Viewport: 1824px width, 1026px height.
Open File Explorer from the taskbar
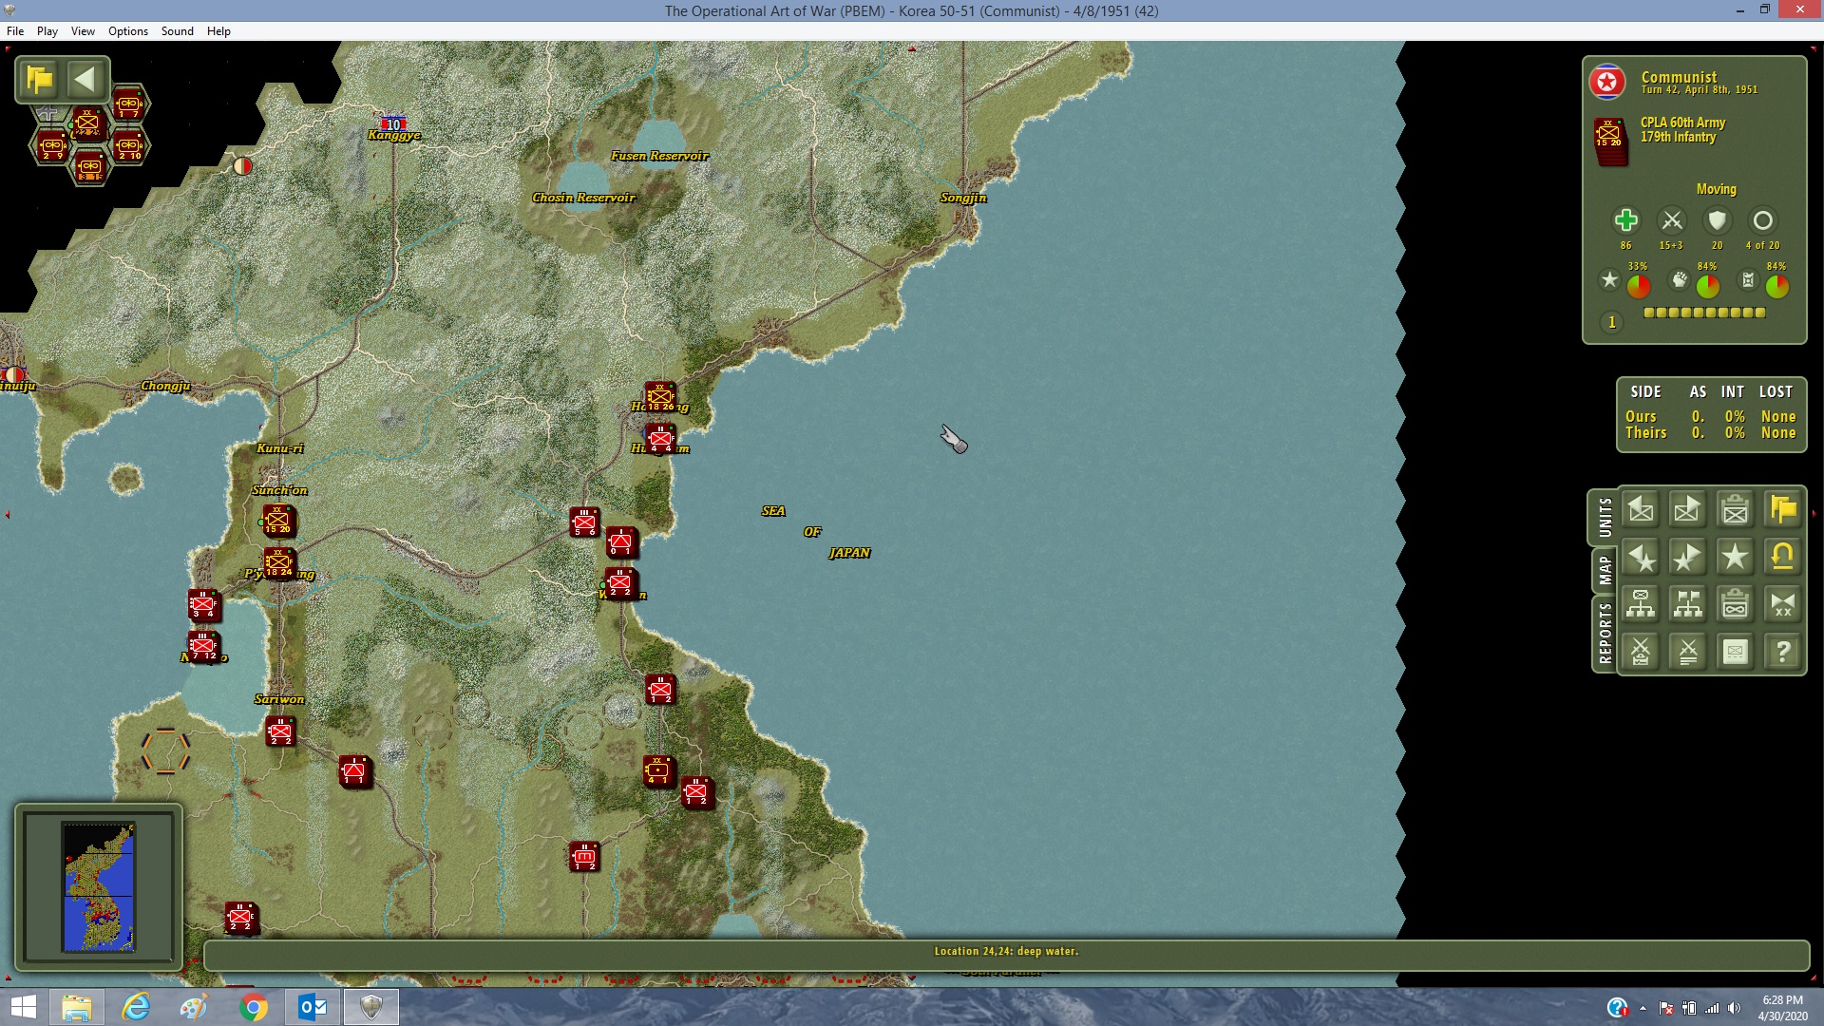pyautogui.click(x=77, y=1007)
